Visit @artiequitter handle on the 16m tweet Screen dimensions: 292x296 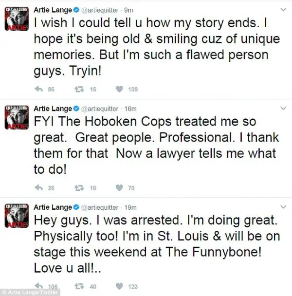[x=99, y=109]
